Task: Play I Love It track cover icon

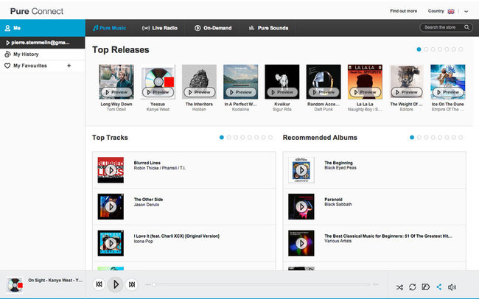Action: 111,244
